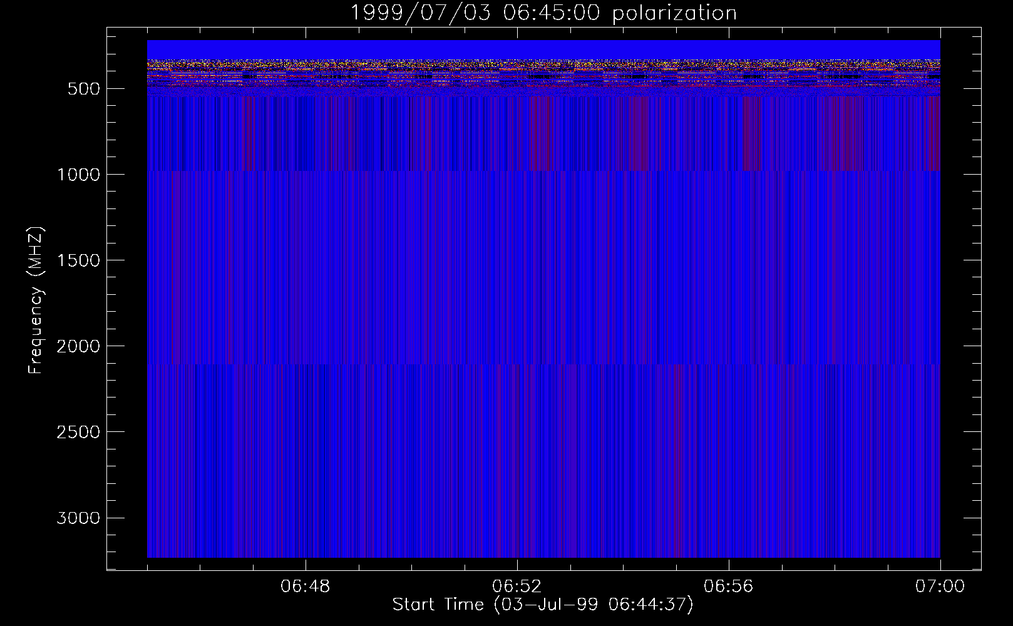The image size is (1013, 626).
Task: Click the wide red stripe cluster between 06:52 and 06:56
Action: pyautogui.click(x=634, y=133)
